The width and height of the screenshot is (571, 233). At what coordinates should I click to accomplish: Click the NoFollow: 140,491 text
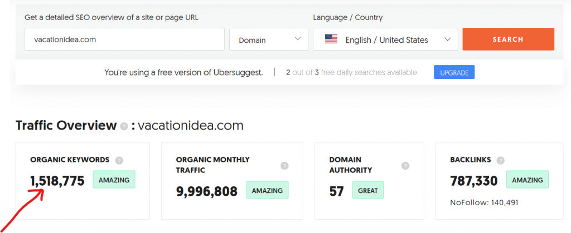484,202
